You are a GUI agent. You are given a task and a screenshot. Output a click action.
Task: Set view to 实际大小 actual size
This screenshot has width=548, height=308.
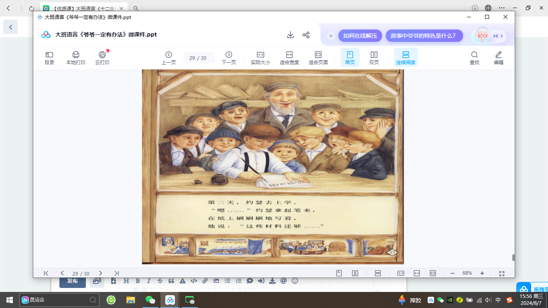tap(260, 58)
